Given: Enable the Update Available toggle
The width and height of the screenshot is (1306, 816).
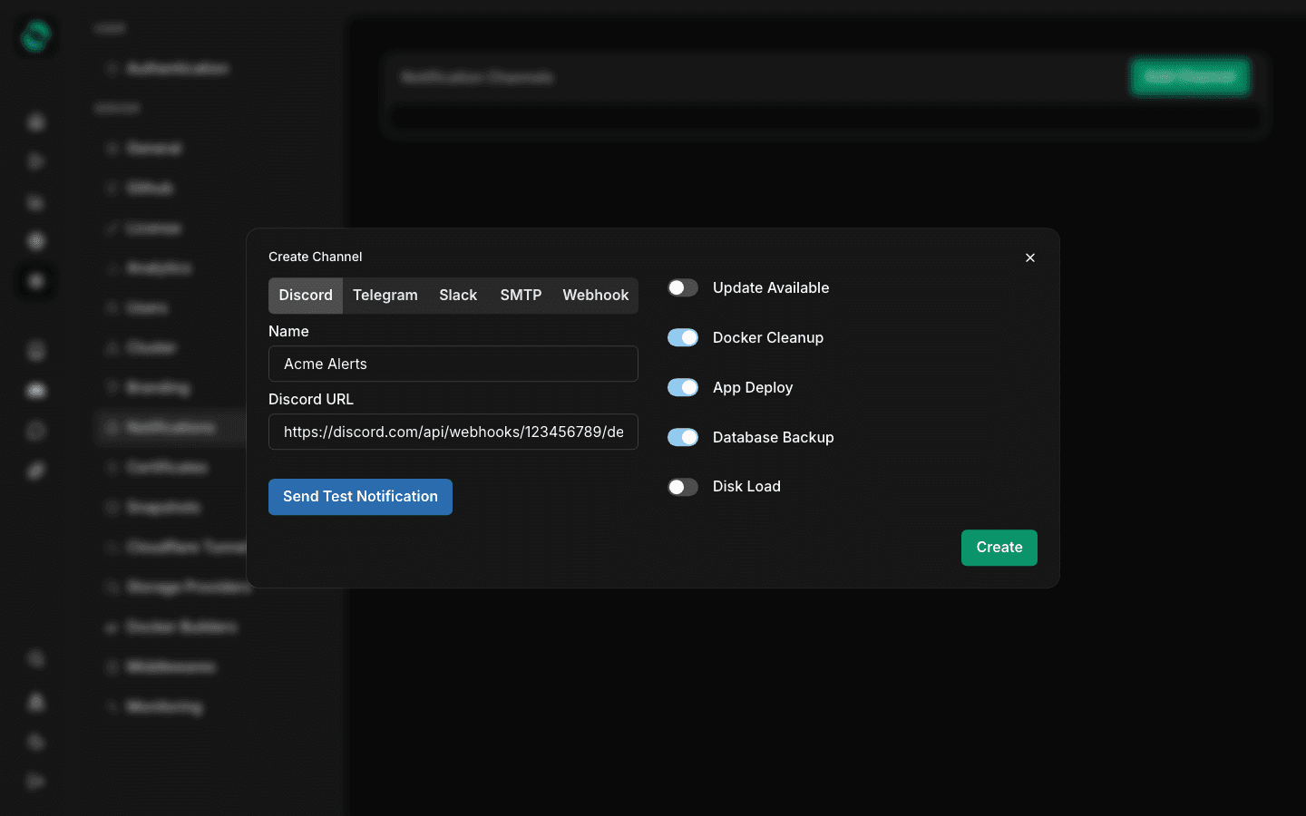Looking at the screenshot, I should [683, 287].
